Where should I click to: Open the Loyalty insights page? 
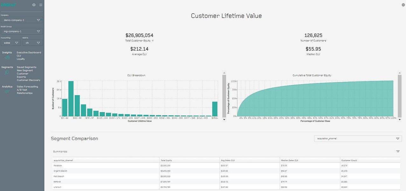tap(21, 59)
